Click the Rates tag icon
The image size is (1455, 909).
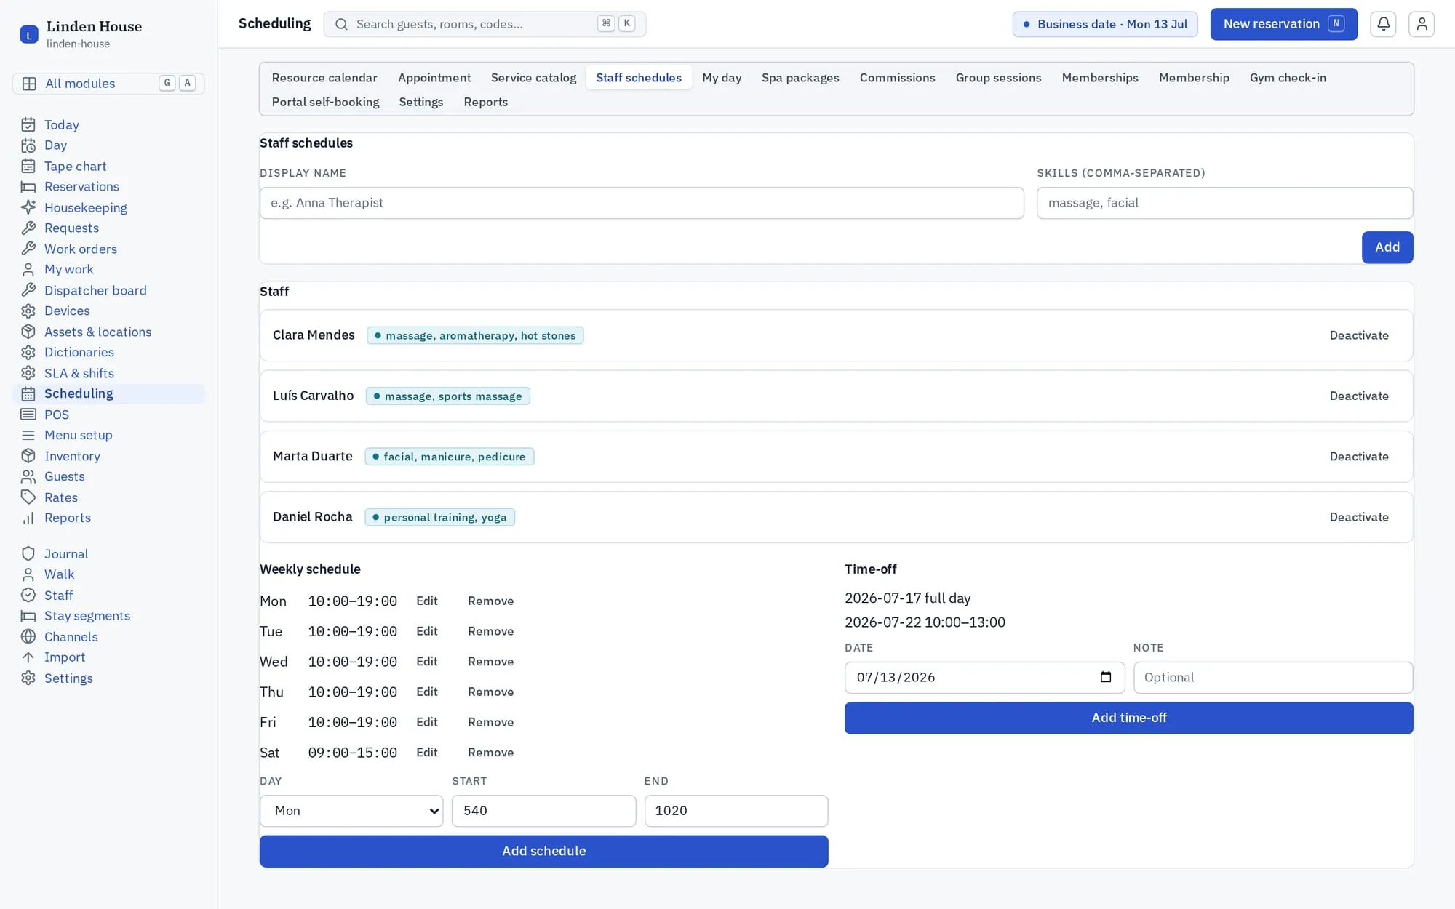click(x=28, y=497)
